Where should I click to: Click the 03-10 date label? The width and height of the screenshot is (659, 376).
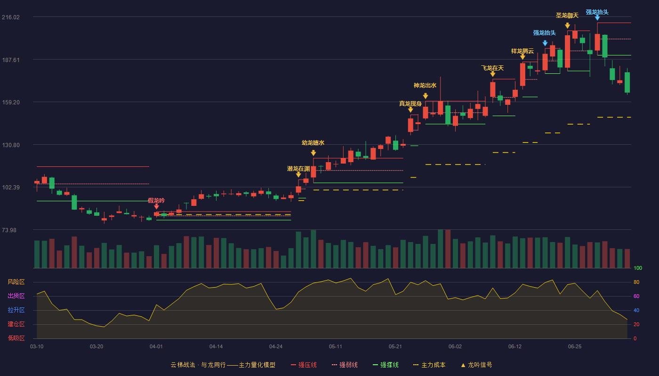(37, 346)
